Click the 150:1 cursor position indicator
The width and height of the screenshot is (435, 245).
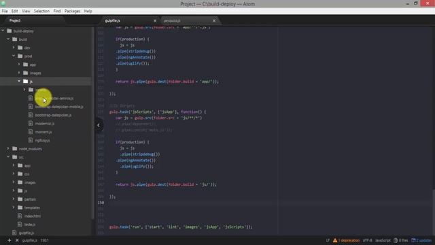pos(44,240)
